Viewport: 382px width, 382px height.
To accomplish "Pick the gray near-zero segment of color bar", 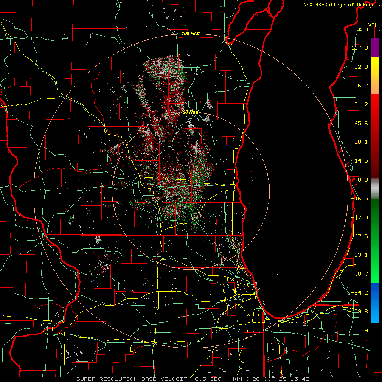I will pos(375,189).
